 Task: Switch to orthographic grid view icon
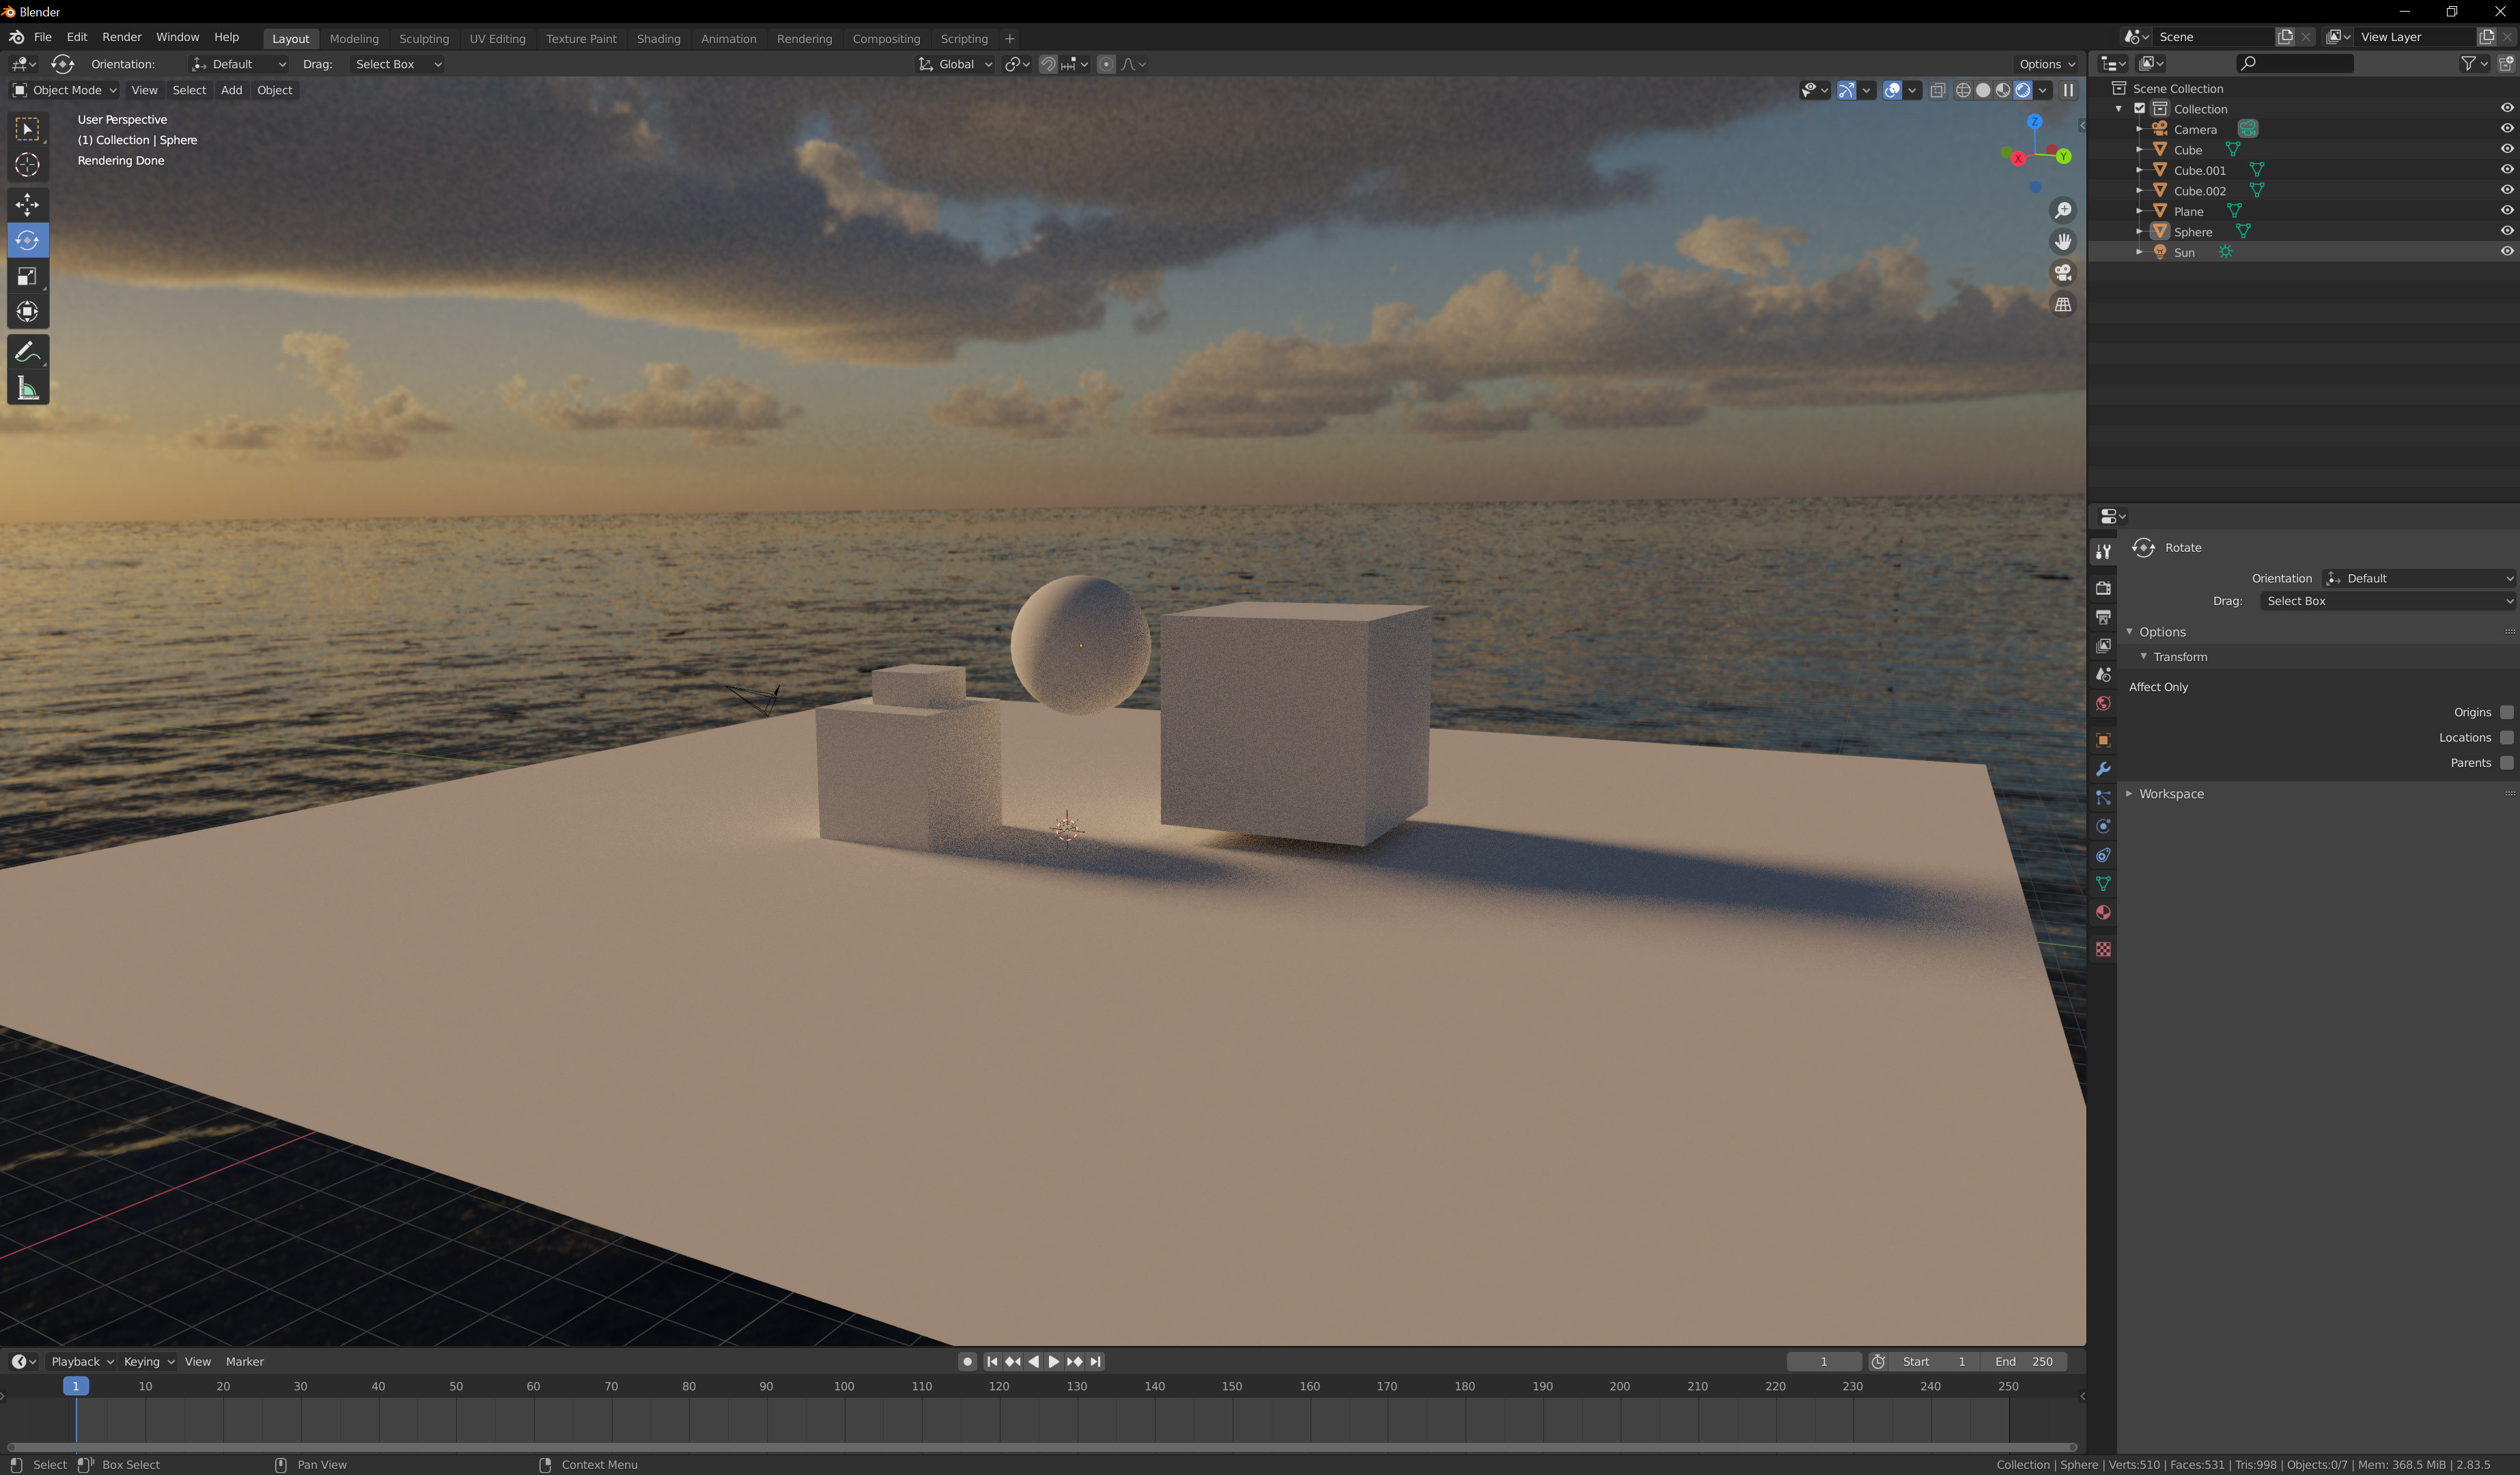[x=2062, y=305]
